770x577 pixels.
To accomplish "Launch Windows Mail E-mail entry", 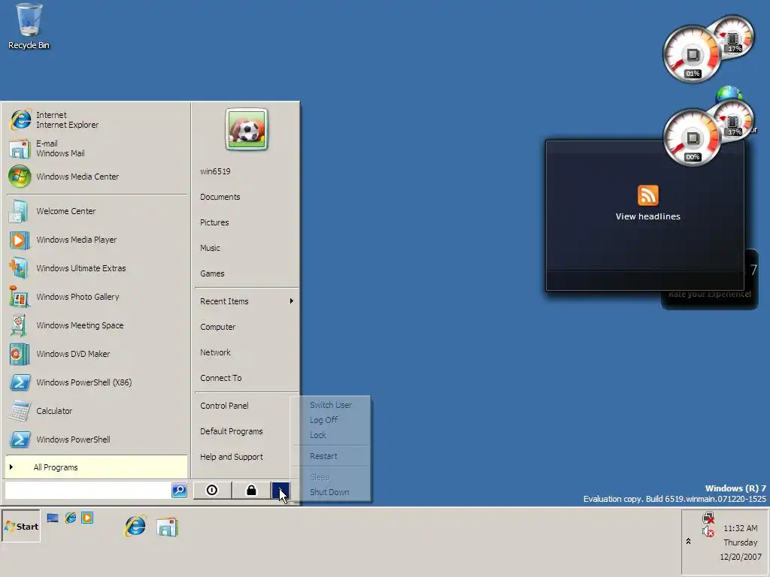I will [96, 148].
